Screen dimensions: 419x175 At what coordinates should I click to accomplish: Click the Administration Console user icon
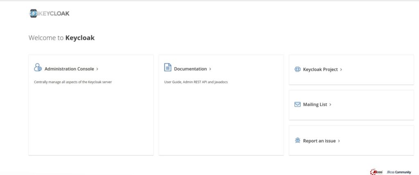point(38,67)
